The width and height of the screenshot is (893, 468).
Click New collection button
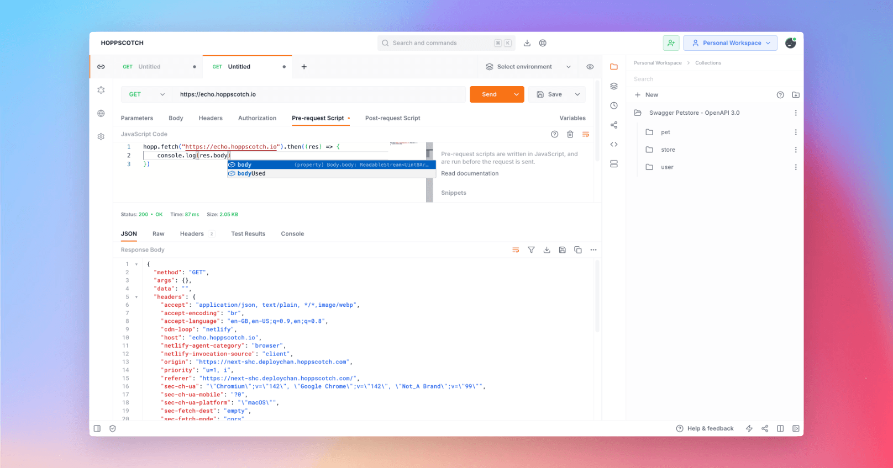click(x=647, y=95)
